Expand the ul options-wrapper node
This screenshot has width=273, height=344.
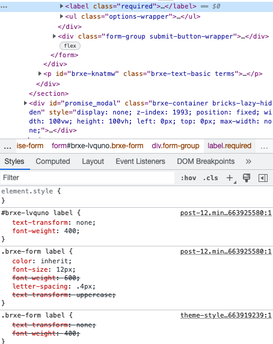click(61, 16)
